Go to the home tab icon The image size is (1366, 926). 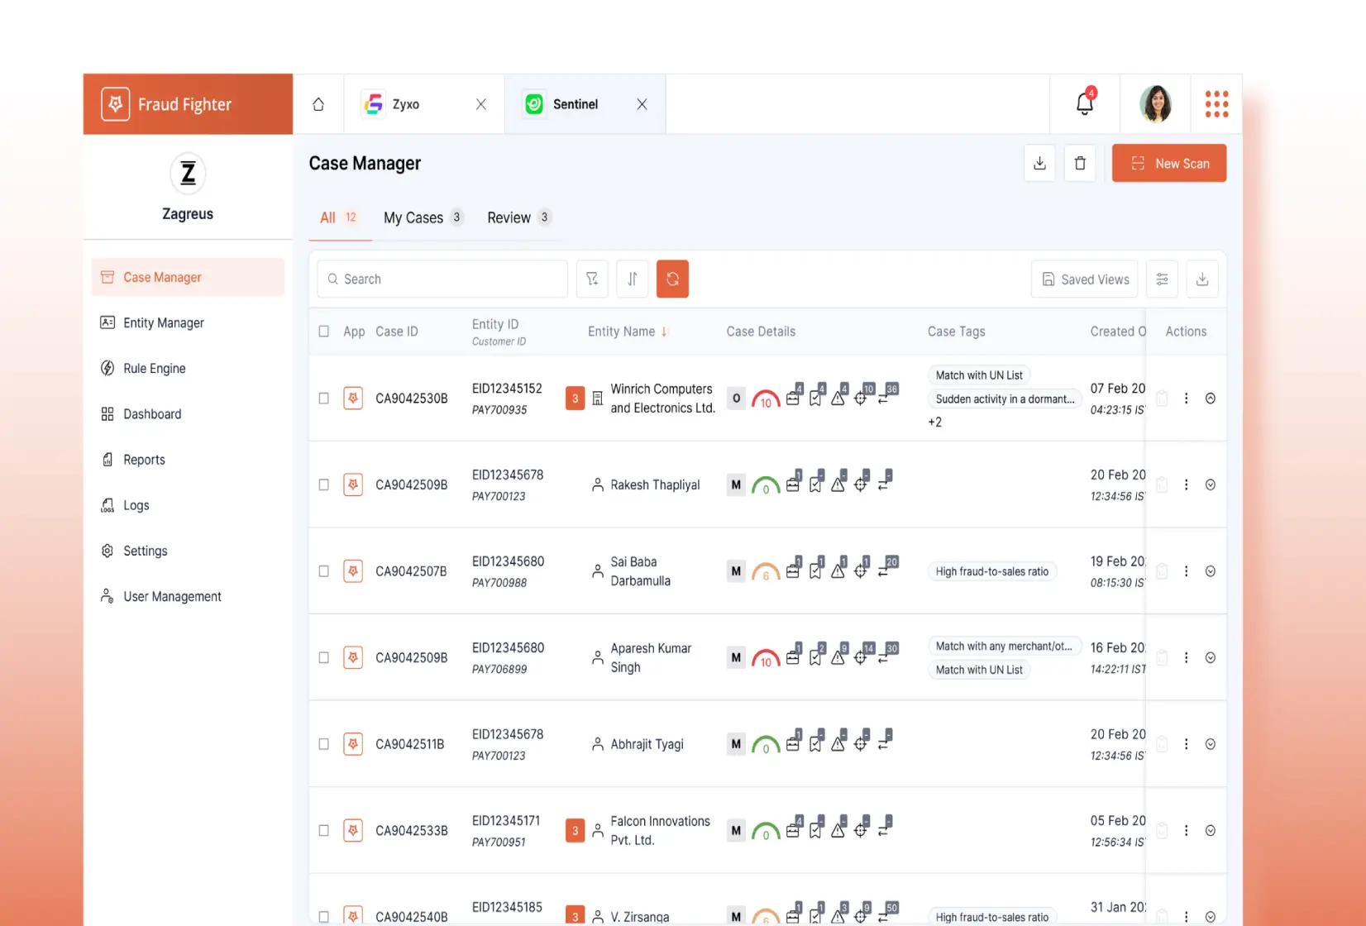point(318,104)
